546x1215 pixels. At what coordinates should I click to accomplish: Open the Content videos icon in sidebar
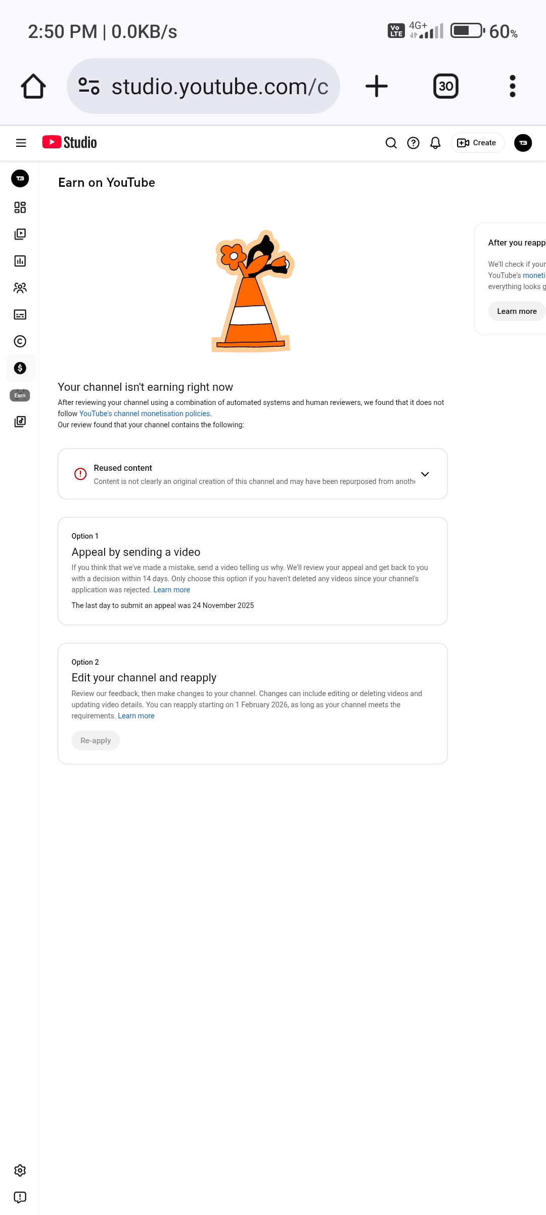click(20, 234)
